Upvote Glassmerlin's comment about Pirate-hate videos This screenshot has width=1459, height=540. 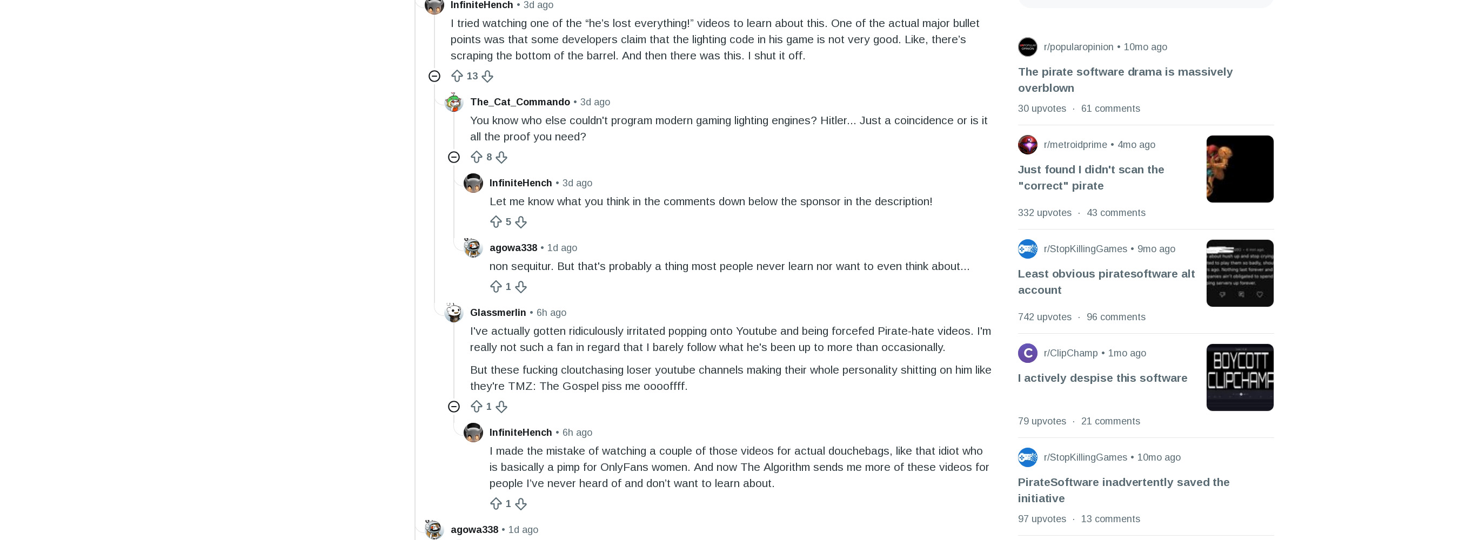pos(476,407)
